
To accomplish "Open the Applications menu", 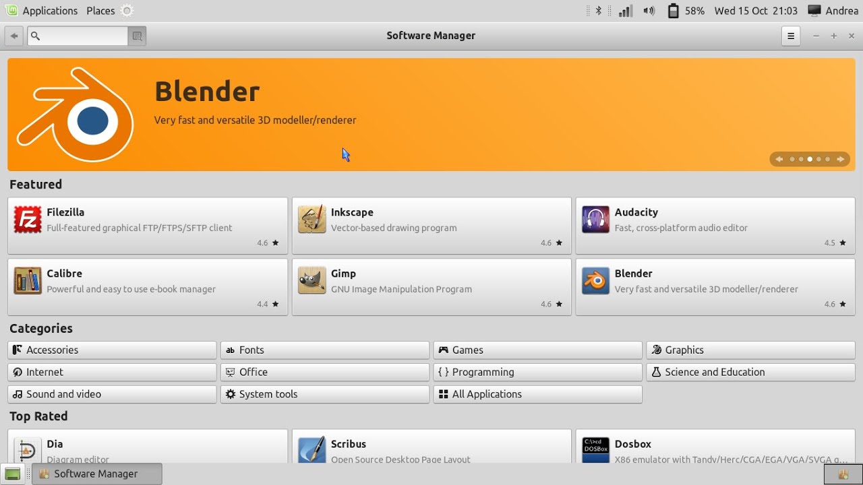I will [50, 11].
